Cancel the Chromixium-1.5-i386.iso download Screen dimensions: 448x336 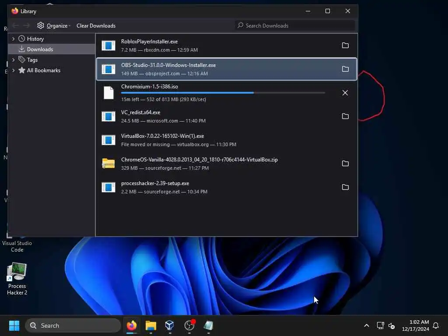point(345,93)
